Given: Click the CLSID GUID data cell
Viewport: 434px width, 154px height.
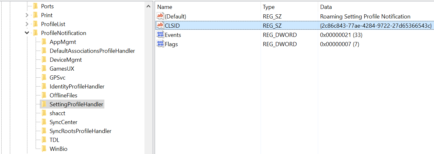Looking at the screenshot, I should (x=376, y=25).
